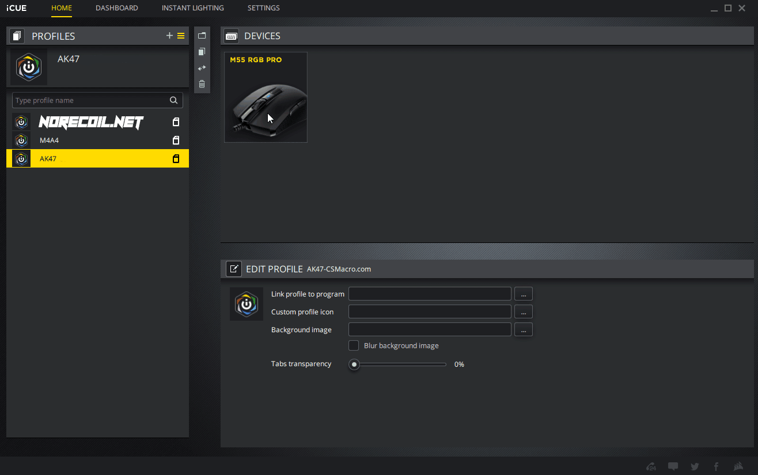This screenshot has width=758, height=475.
Task: Click NORECOIL.NET onboard memory icon
Action: [176, 122]
